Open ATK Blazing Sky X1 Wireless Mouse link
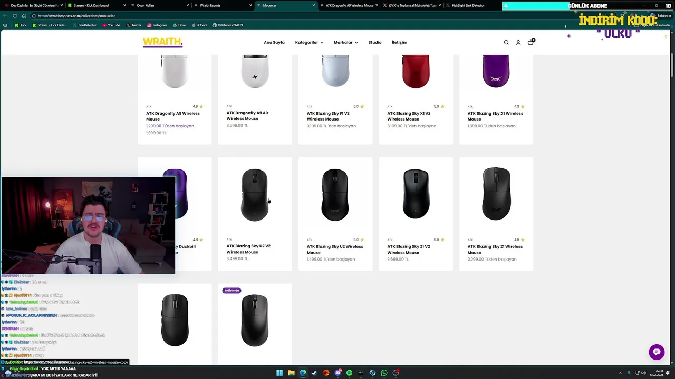The width and height of the screenshot is (675, 379). tap(495, 116)
